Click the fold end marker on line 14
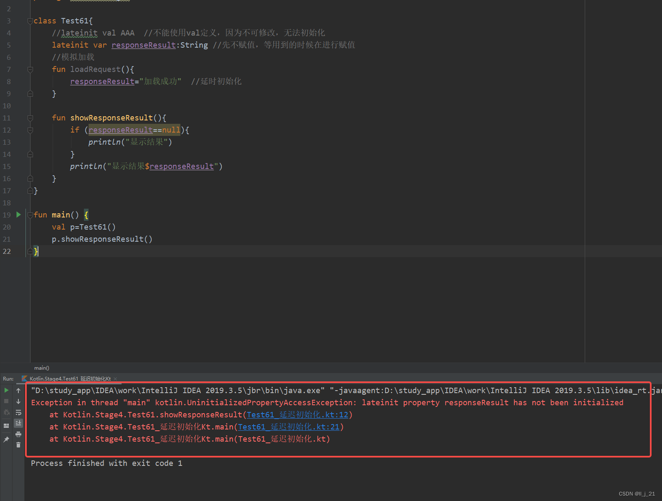 coord(30,154)
